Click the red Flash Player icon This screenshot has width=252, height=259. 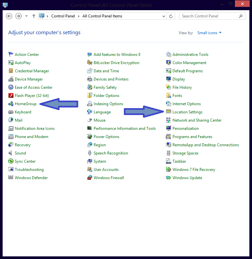coord(11,95)
